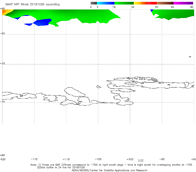Click the longitude label '-100'
This screenshot has width=196, height=172.
(x=130, y=159)
